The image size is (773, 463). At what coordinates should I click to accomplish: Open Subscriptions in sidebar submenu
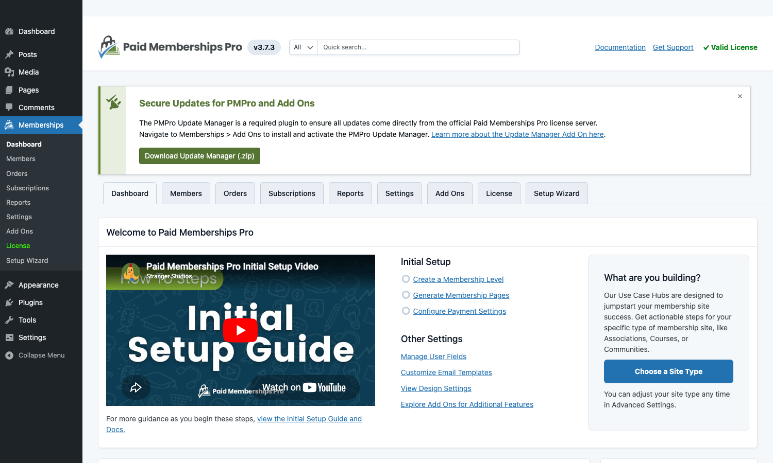pos(27,188)
